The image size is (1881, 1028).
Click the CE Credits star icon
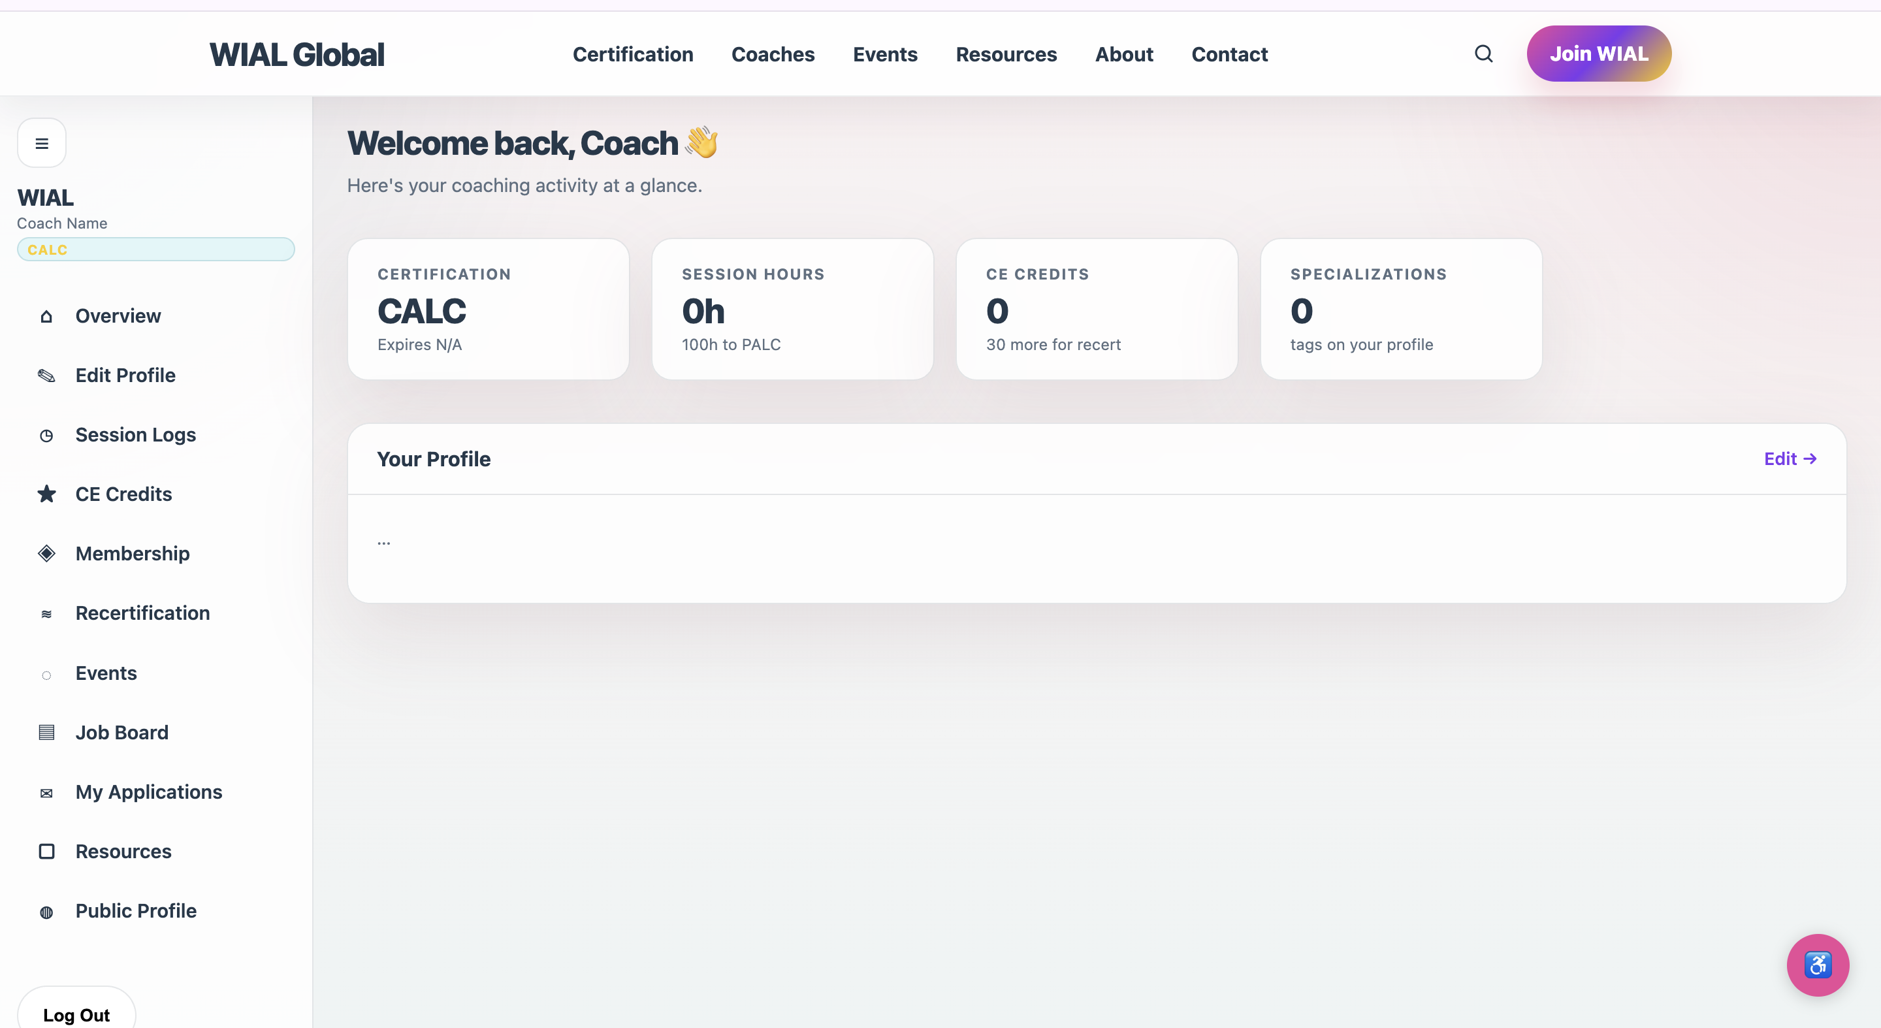(x=47, y=494)
